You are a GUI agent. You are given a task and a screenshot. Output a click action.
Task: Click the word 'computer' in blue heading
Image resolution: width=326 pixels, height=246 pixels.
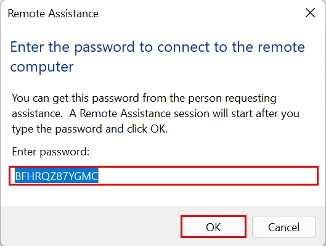click(42, 67)
